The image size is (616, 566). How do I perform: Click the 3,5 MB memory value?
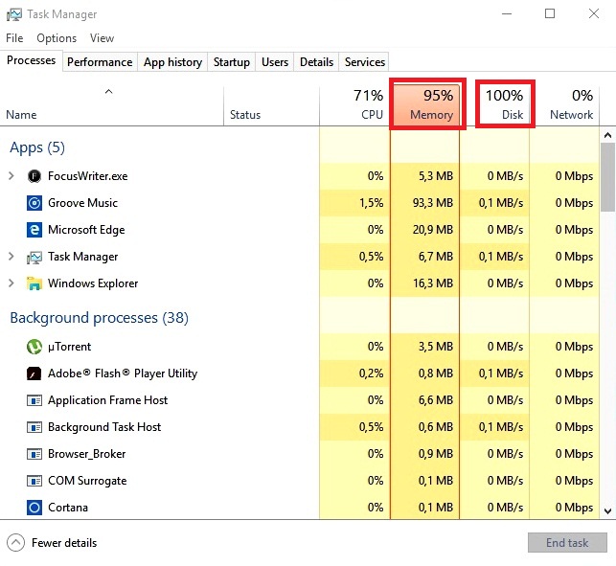coord(436,347)
